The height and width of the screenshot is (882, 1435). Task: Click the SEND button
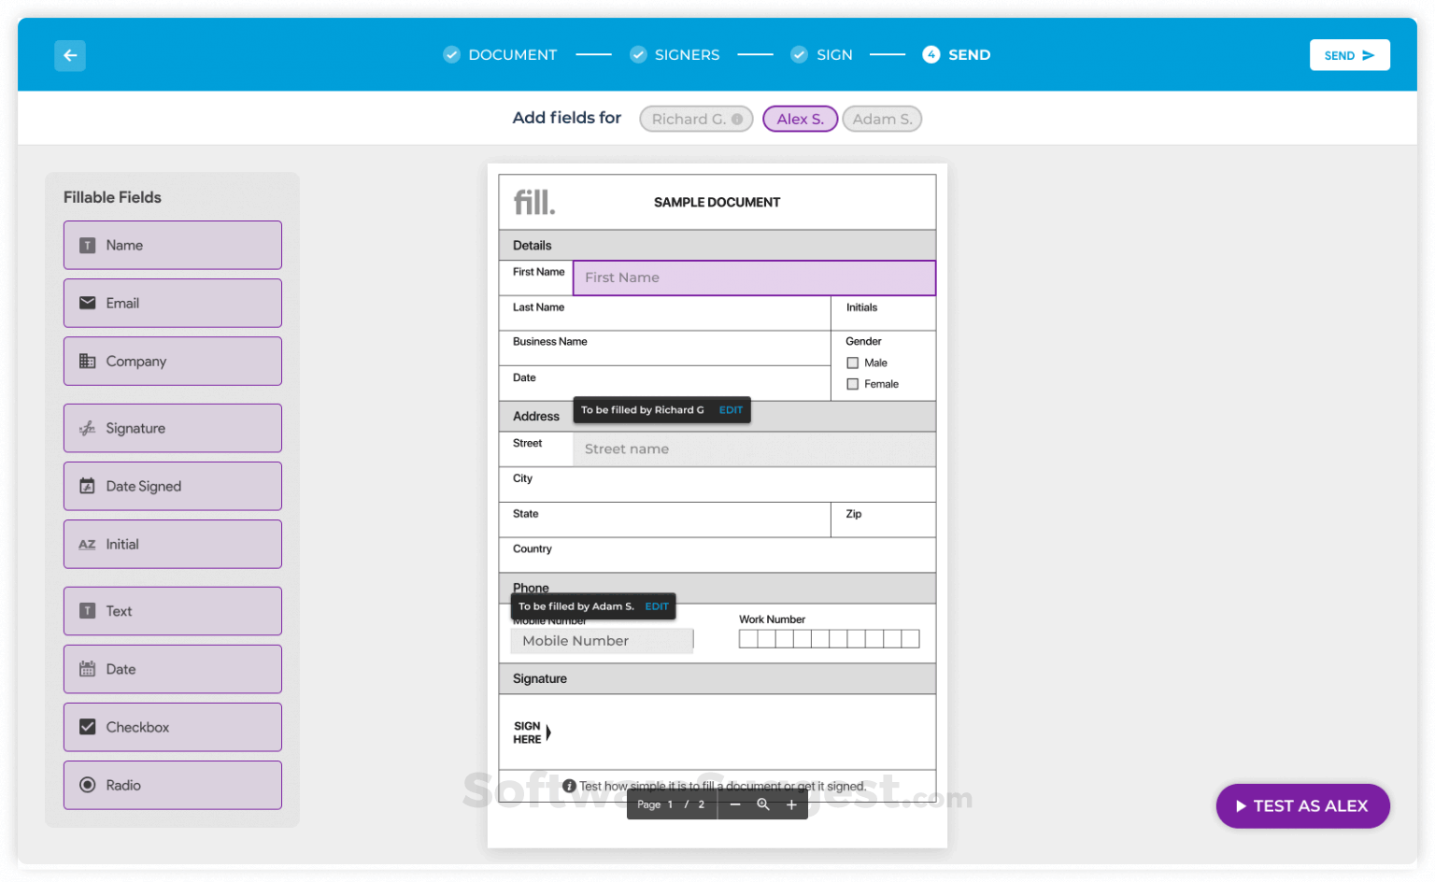pos(1349,55)
